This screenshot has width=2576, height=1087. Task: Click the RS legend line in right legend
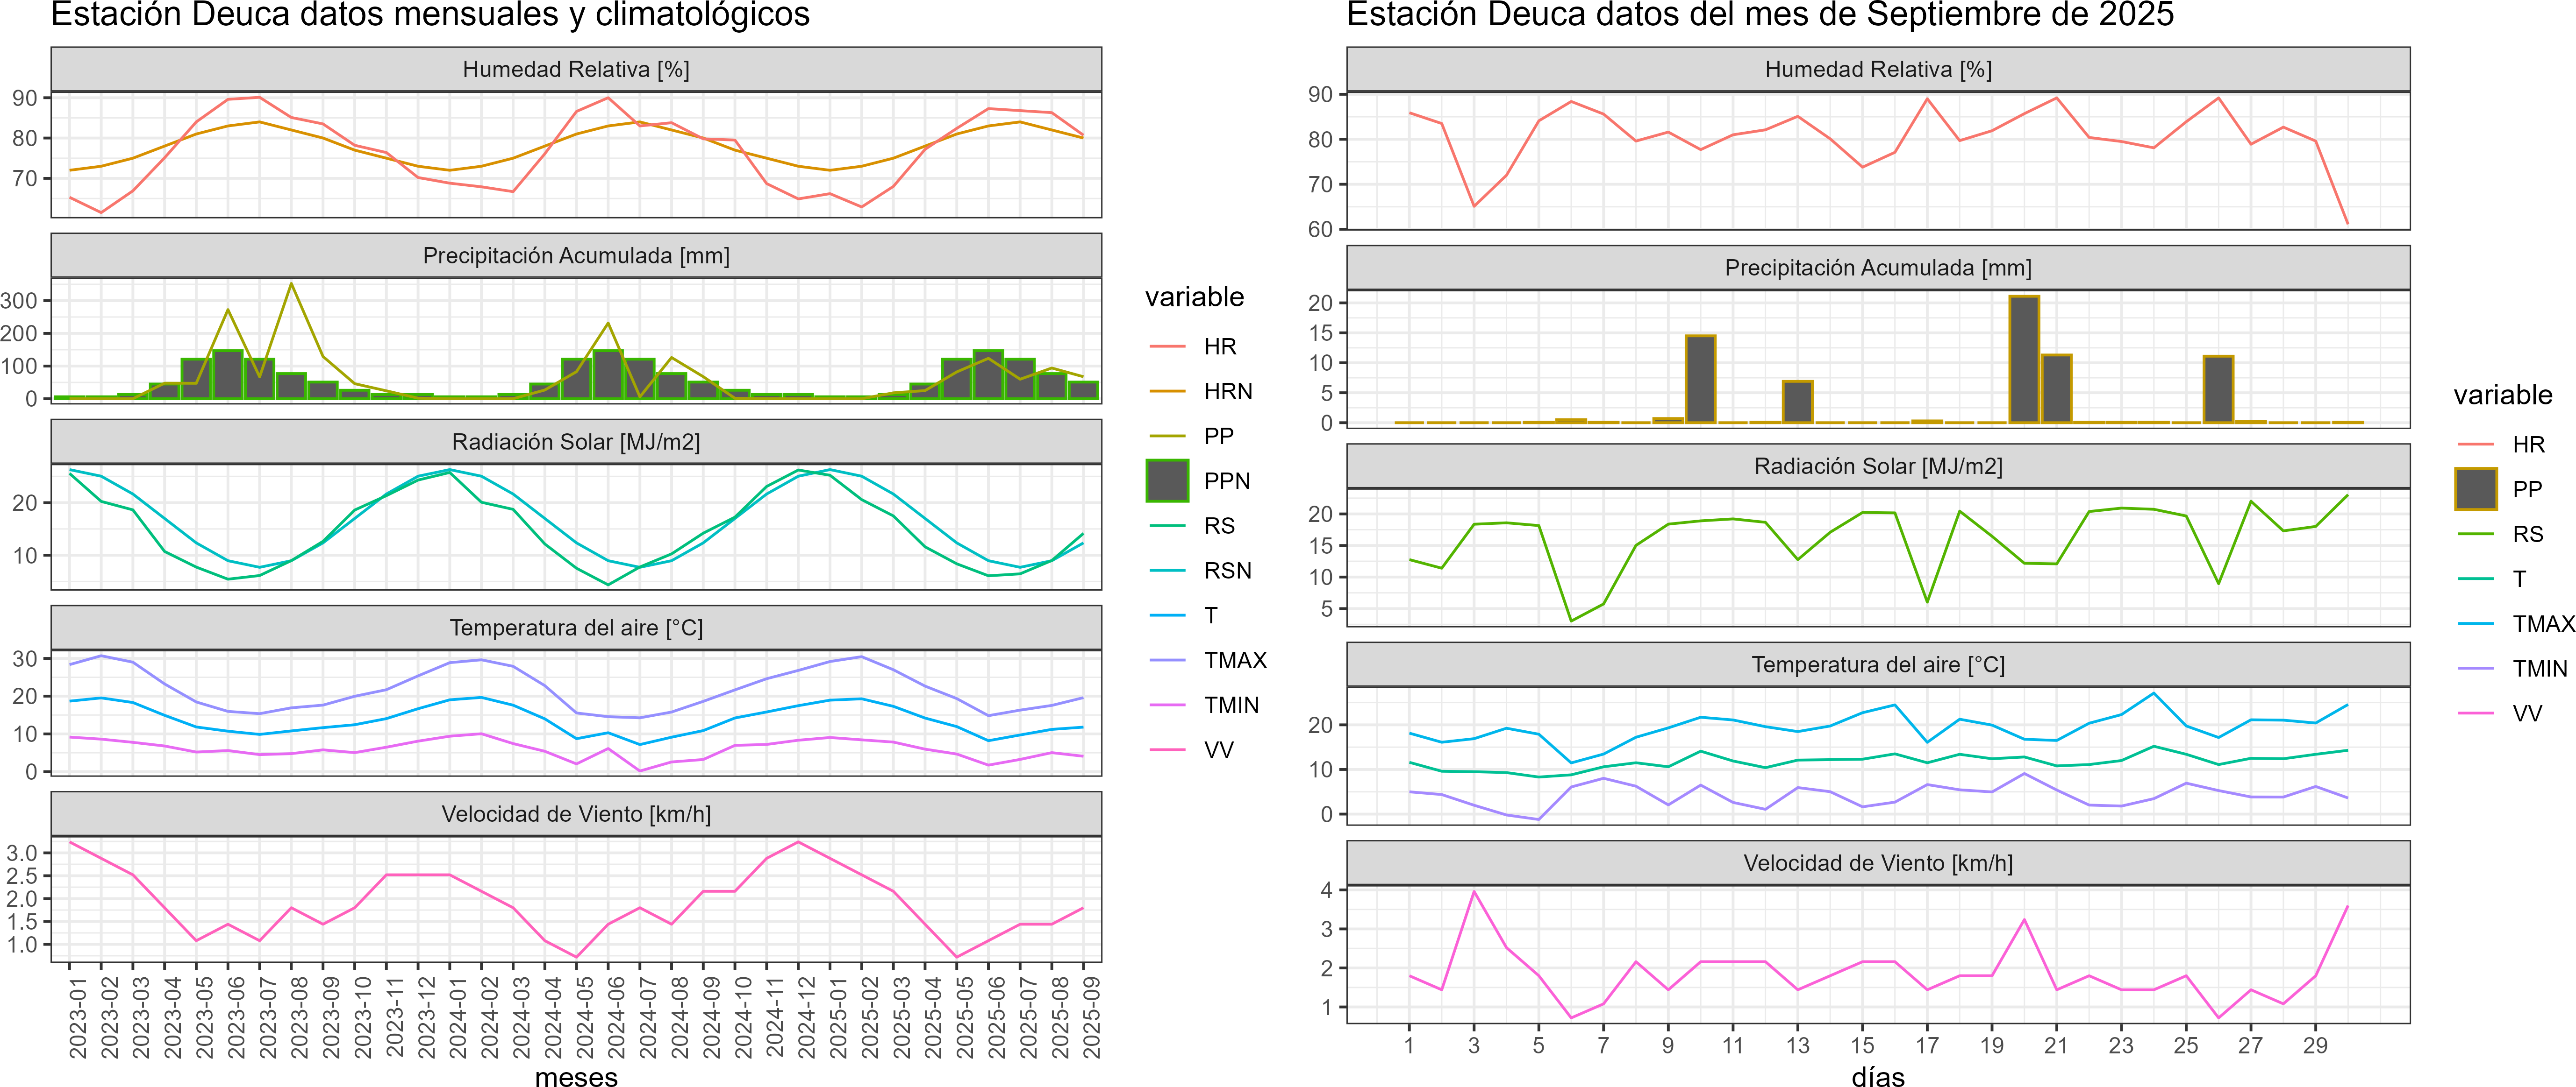[x=2475, y=535]
